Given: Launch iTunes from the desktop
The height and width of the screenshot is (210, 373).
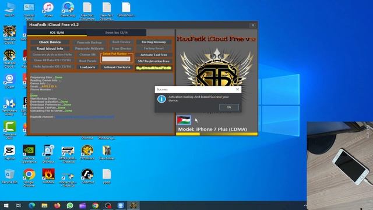Looking at the screenshot, I should pos(48,9).
